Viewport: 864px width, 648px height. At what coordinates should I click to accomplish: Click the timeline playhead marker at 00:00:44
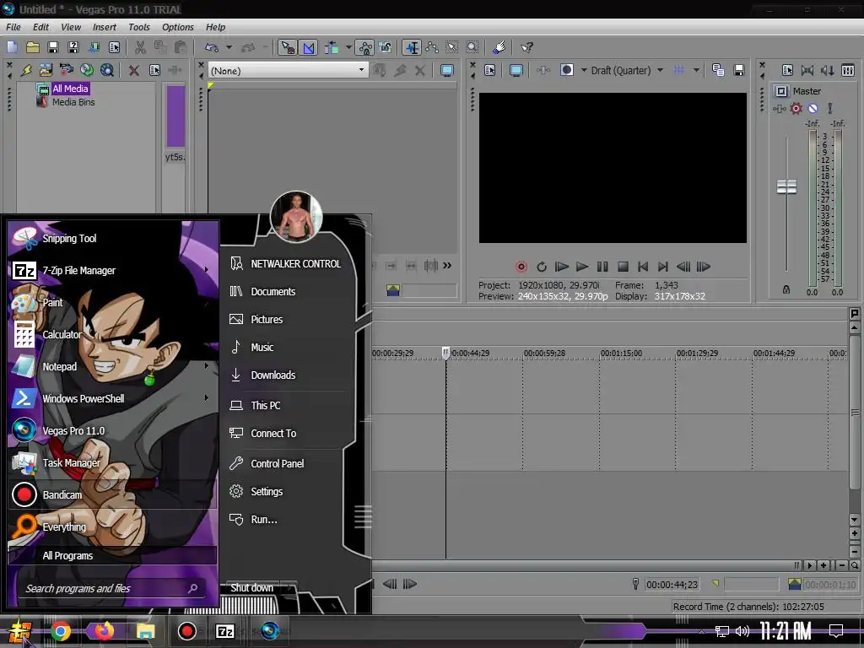tap(445, 352)
